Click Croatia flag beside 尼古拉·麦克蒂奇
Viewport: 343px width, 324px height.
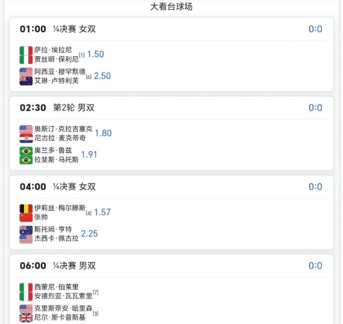click(x=26, y=138)
